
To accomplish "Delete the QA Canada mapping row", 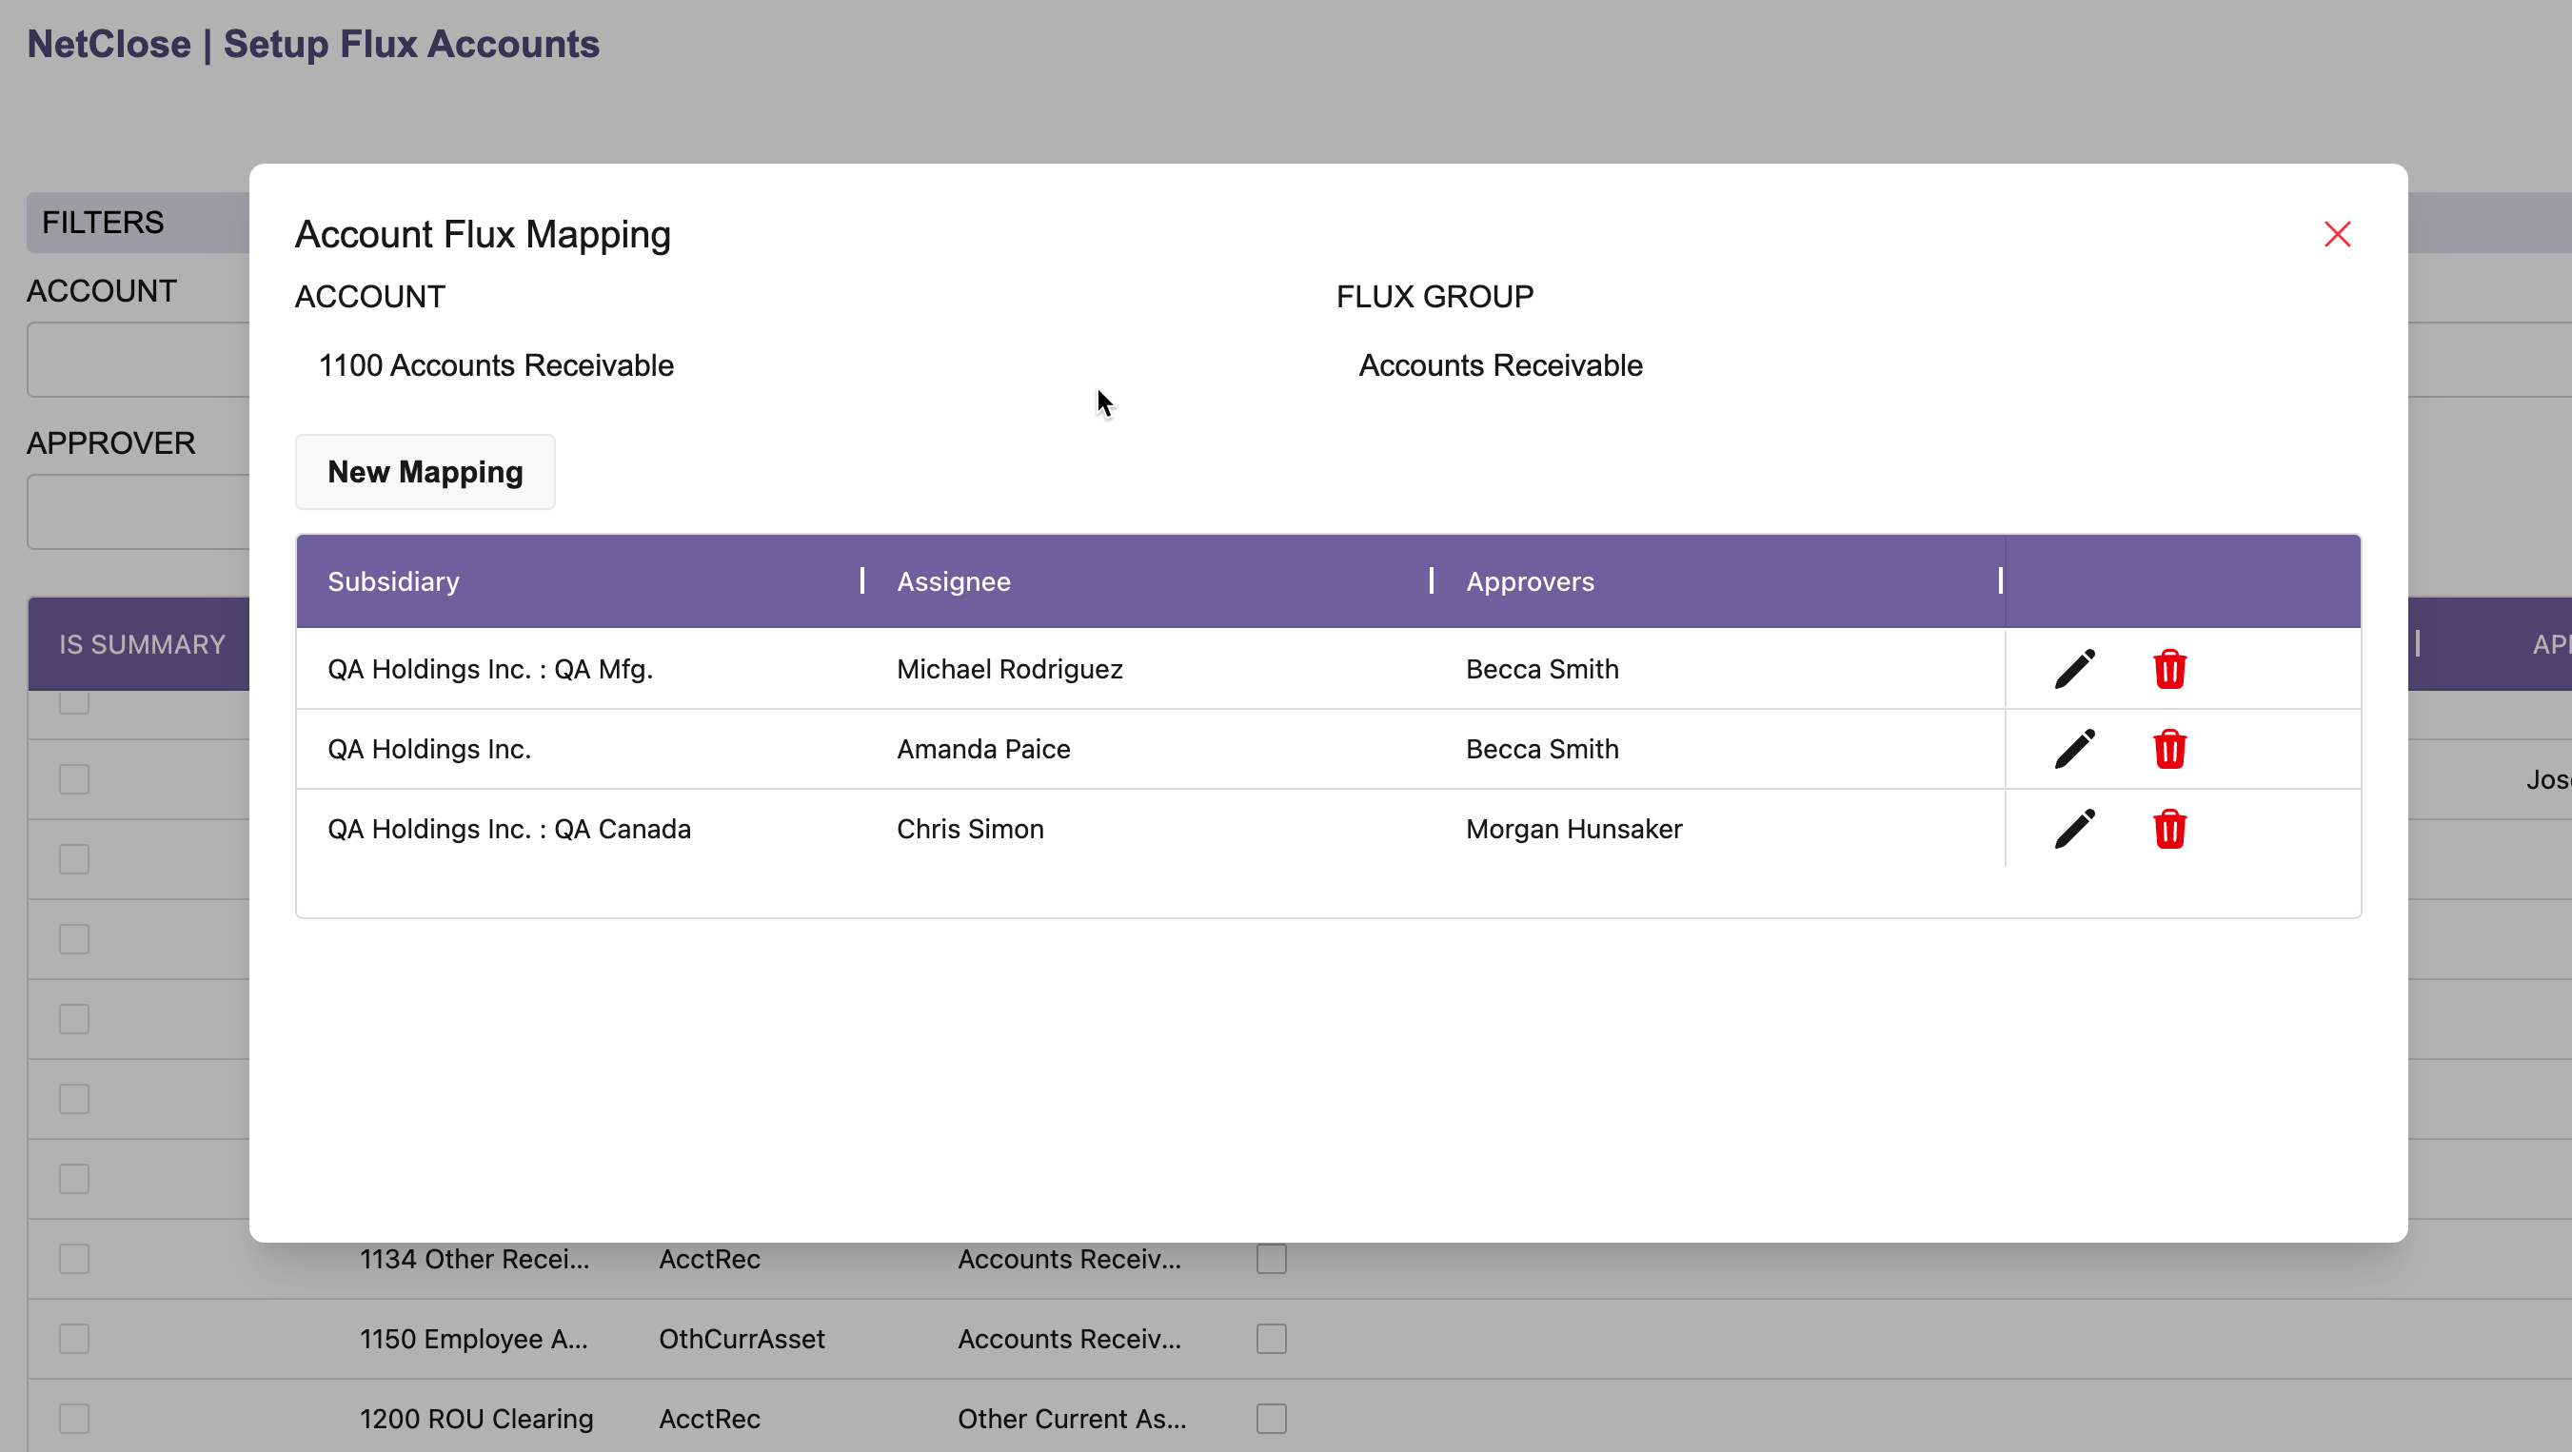I will tap(2168, 830).
